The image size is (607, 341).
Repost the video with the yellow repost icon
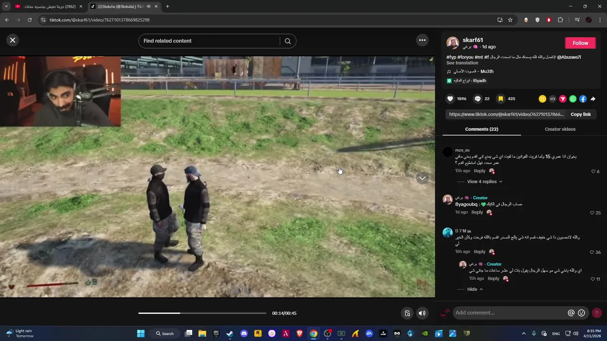(542, 99)
